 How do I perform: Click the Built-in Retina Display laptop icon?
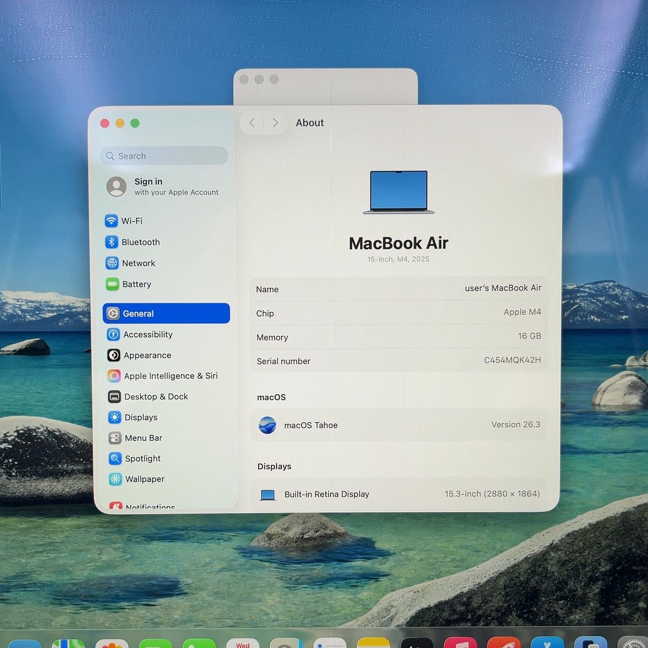[x=268, y=495]
